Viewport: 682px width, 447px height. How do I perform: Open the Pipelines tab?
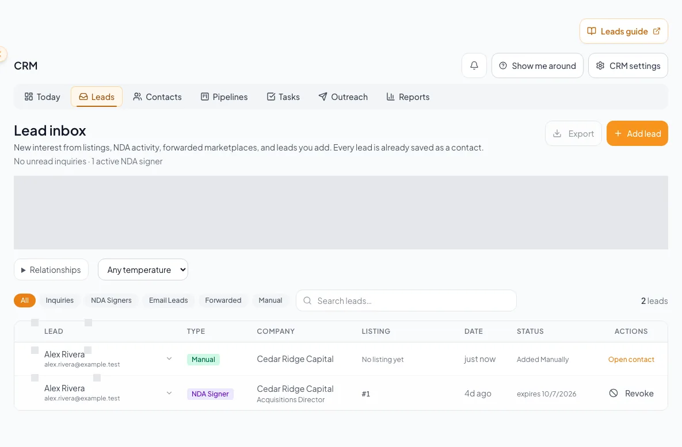tap(224, 97)
